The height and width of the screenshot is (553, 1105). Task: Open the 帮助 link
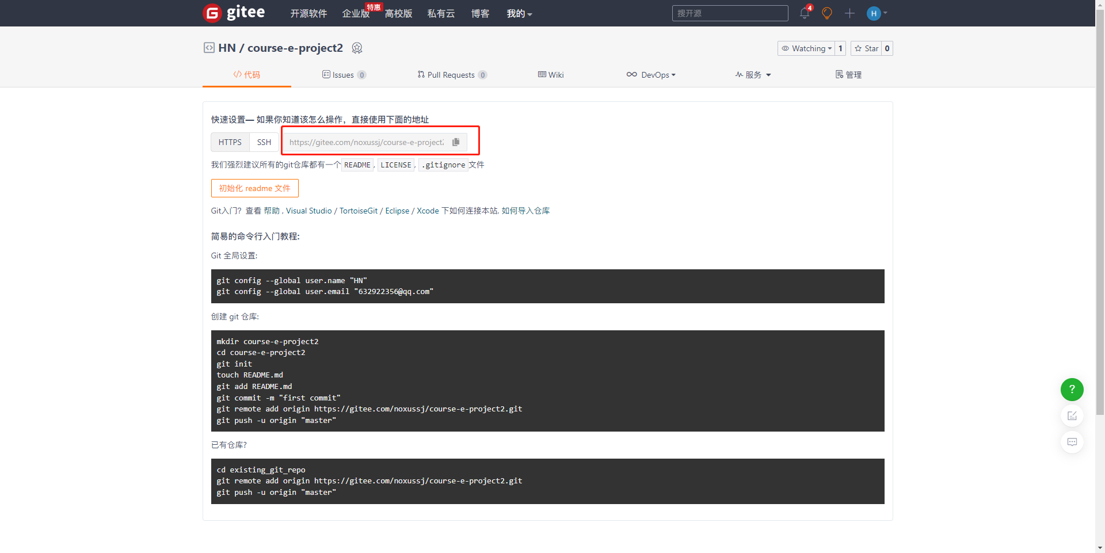coord(272,211)
